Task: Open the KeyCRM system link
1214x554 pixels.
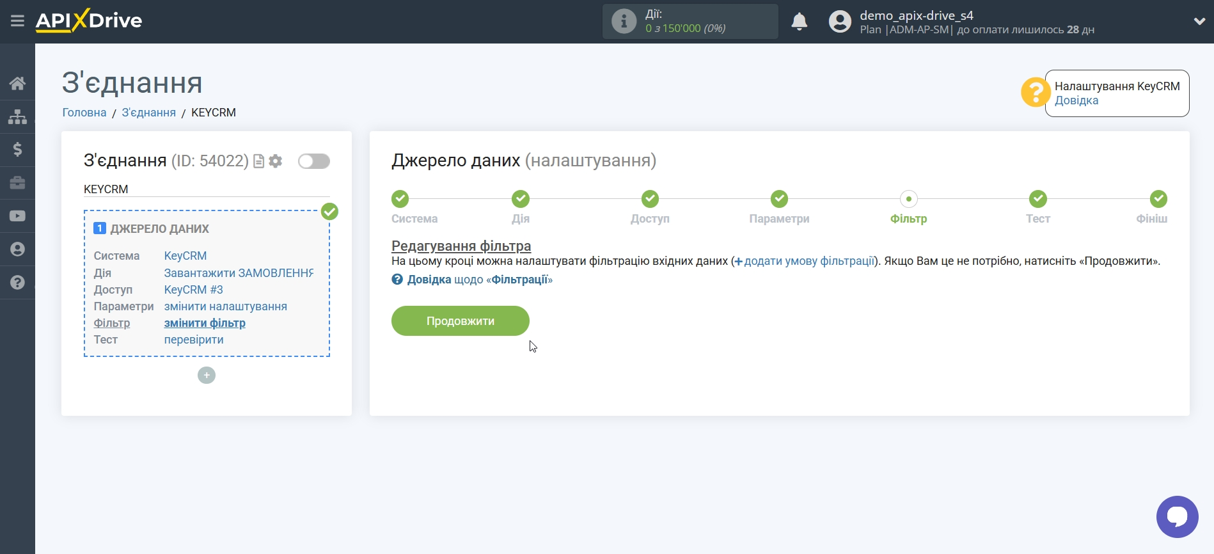Action: click(x=185, y=256)
